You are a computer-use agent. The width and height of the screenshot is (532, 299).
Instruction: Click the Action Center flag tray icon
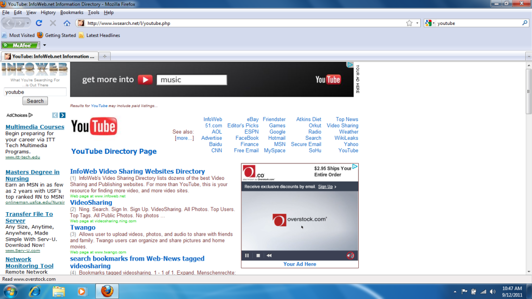[464, 292]
